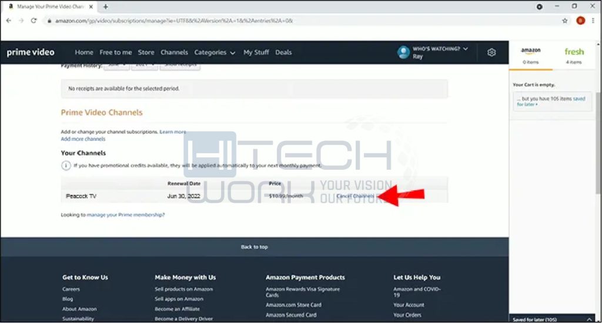Open the payment history year dropdown
Image resolution: width=602 pixels, height=323 pixels.
(x=145, y=66)
